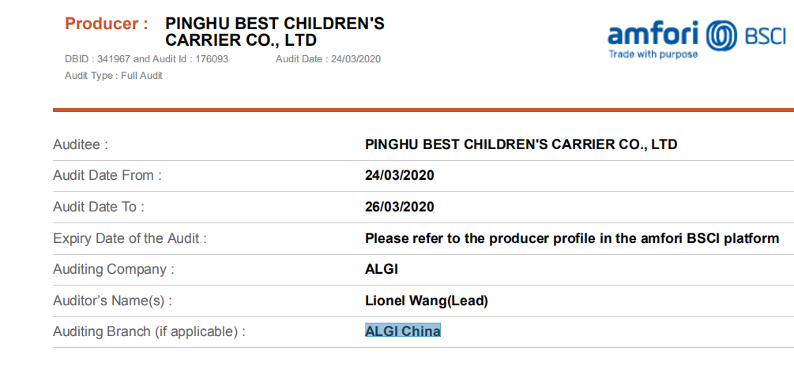Image resolution: width=794 pixels, height=370 pixels.
Task: Click the Auditing Company value ALGI
Action: pyautogui.click(x=382, y=269)
